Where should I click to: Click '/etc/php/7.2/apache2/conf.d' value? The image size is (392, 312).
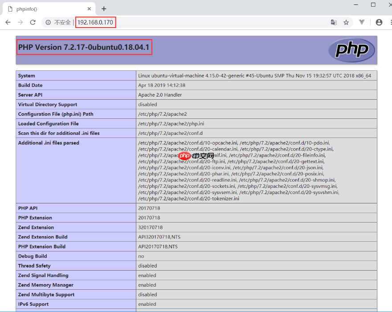pyautogui.click(x=171, y=133)
